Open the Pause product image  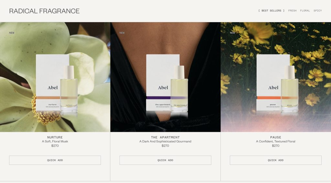276,77
